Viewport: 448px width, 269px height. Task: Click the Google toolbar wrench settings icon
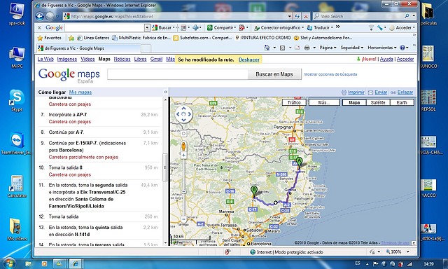click(379, 28)
